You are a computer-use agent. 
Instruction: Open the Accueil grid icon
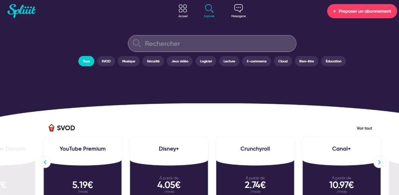tap(183, 9)
